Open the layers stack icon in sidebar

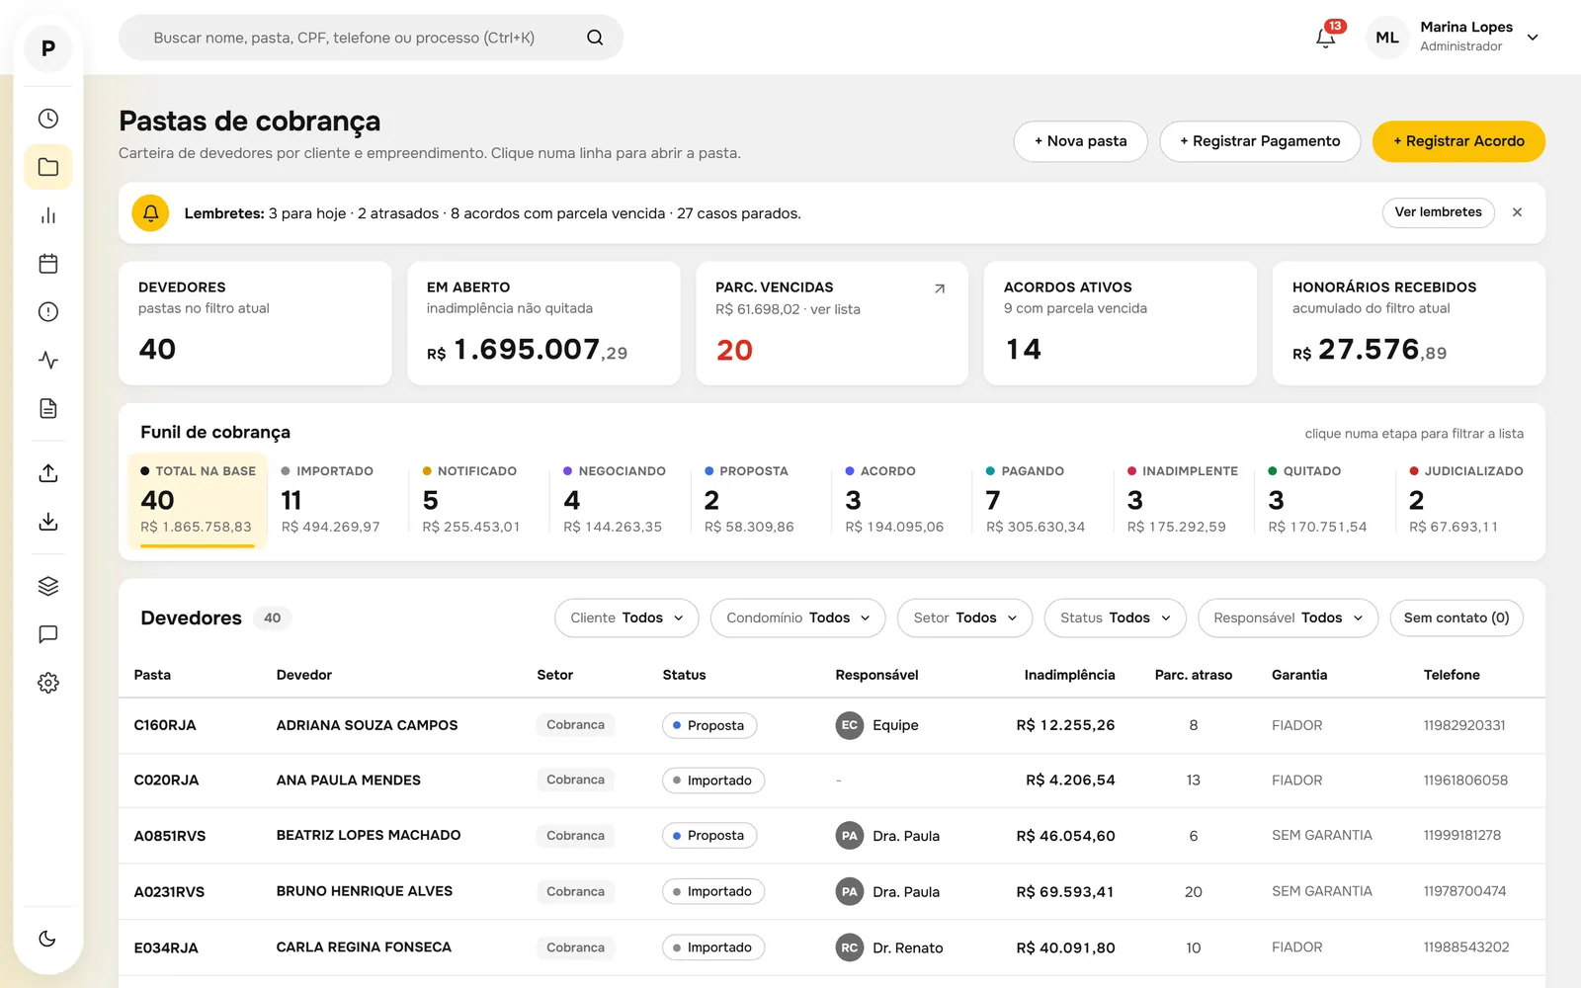(47, 586)
